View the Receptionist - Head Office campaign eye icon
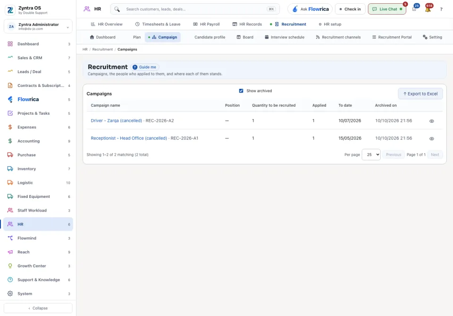Screen dimensions: 453x316 [x=432, y=139]
